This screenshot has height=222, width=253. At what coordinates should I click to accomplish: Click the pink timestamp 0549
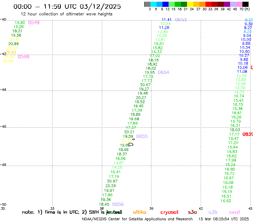tap(34, 23)
